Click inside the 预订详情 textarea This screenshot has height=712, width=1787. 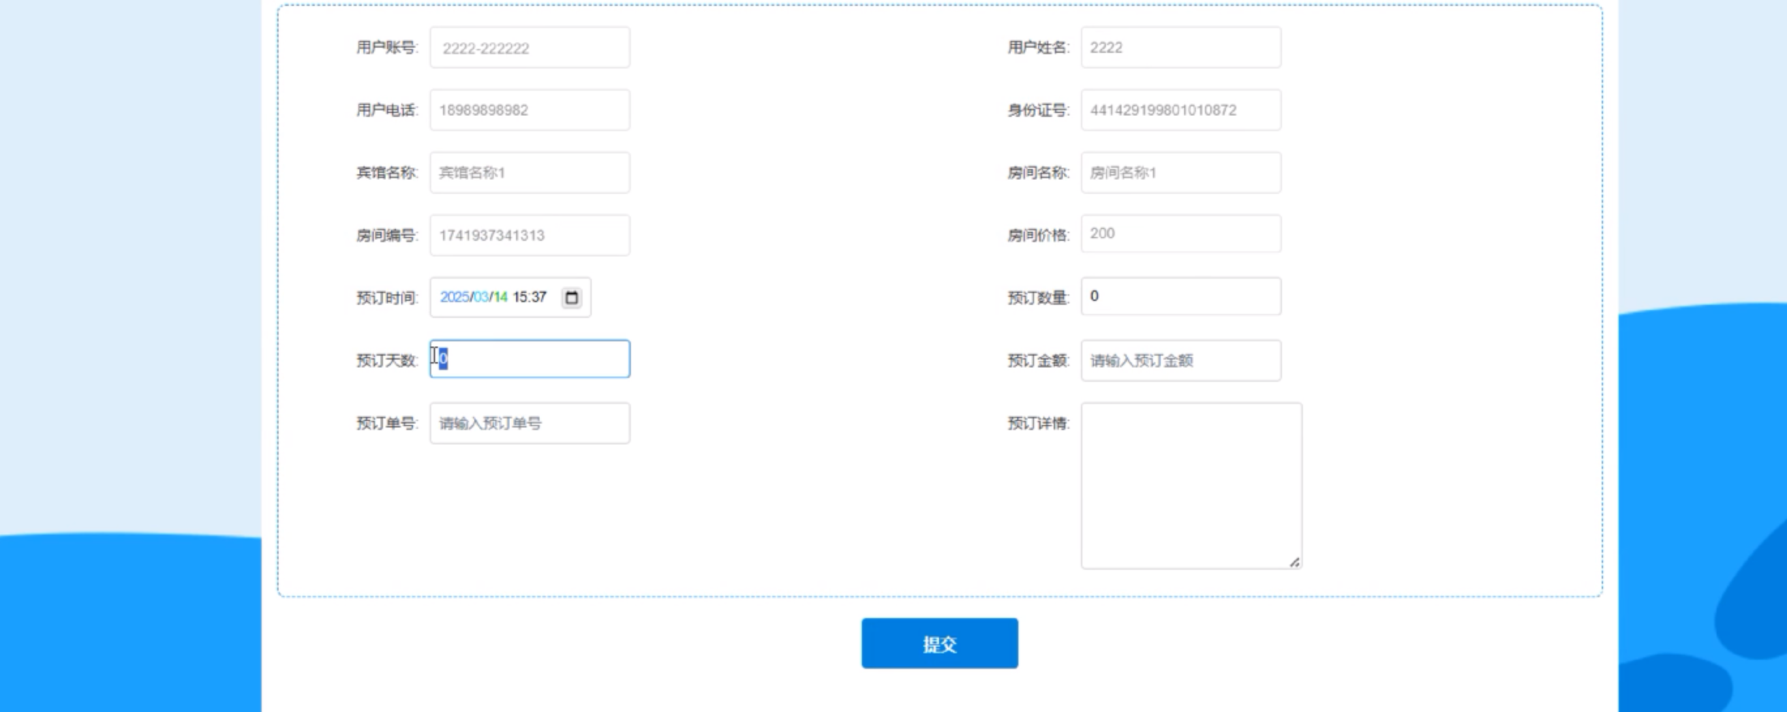pyautogui.click(x=1191, y=486)
